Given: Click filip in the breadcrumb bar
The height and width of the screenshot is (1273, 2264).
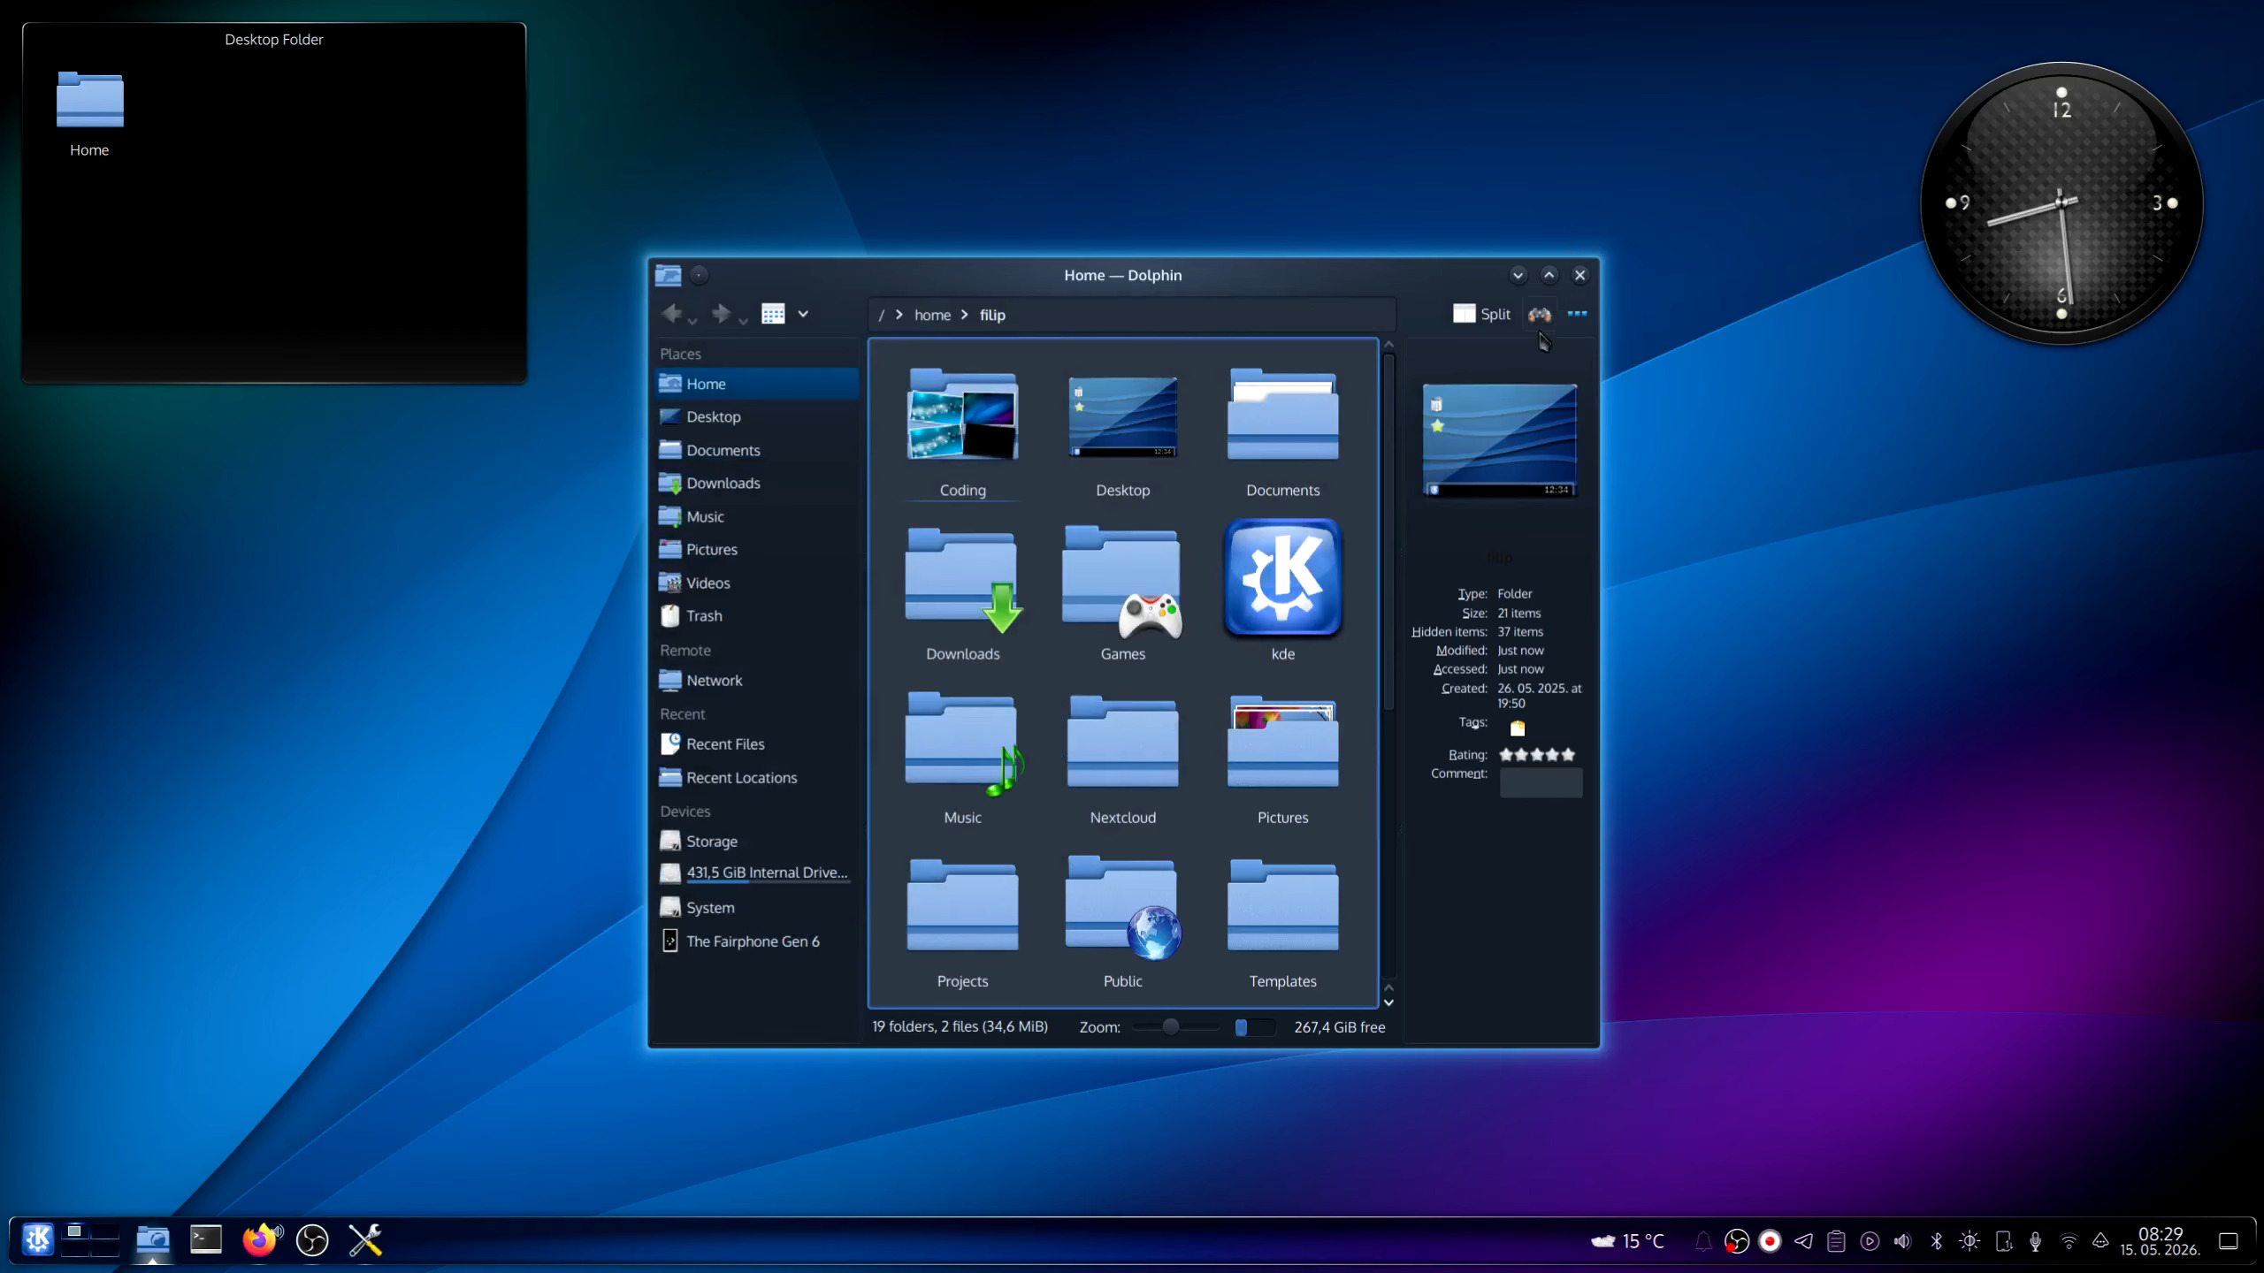Looking at the screenshot, I should click(992, 315).
